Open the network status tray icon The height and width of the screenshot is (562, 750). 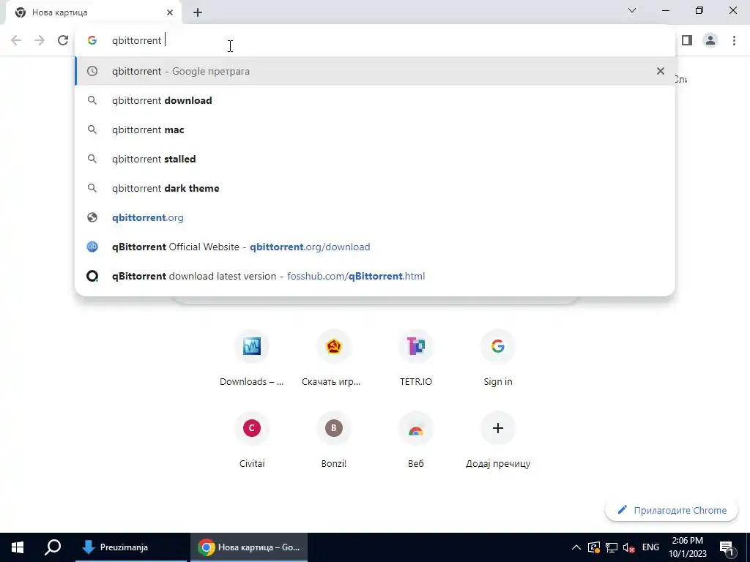tap(612, 547)
